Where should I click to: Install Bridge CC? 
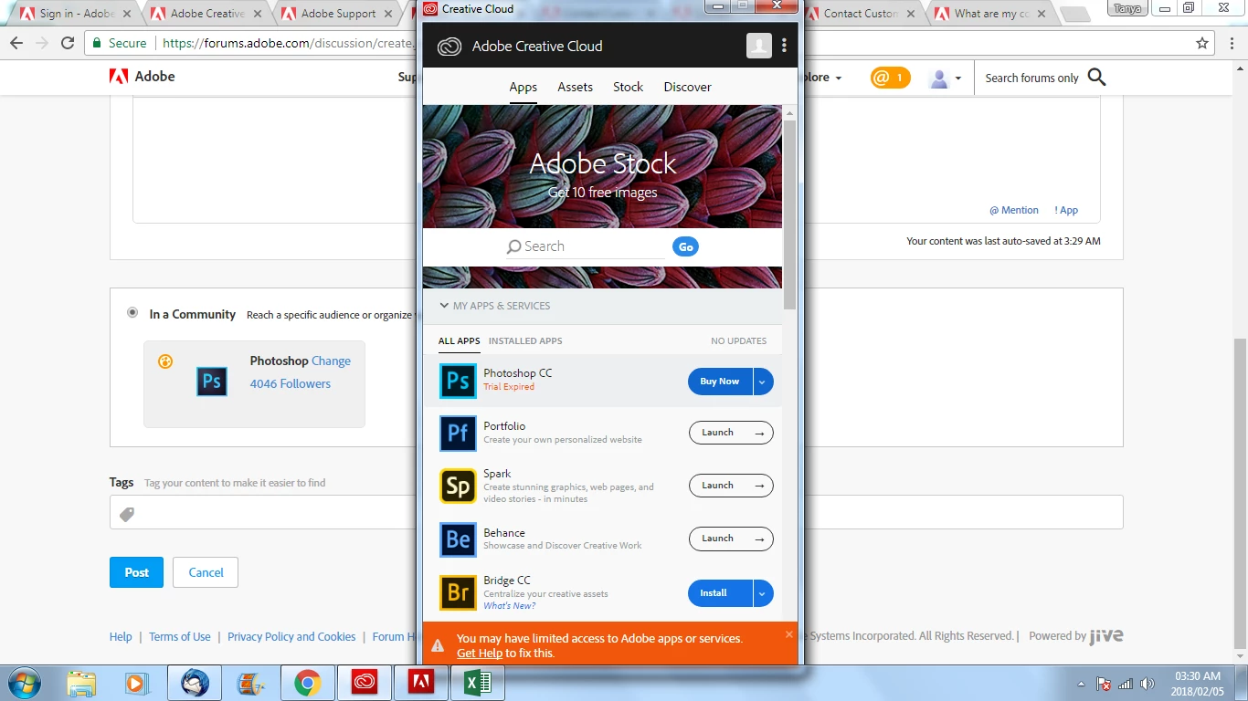click(720, 593)
